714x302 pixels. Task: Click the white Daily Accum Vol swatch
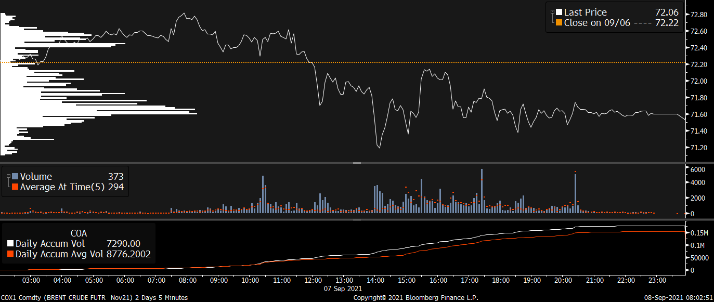click(x=10, y=243)
